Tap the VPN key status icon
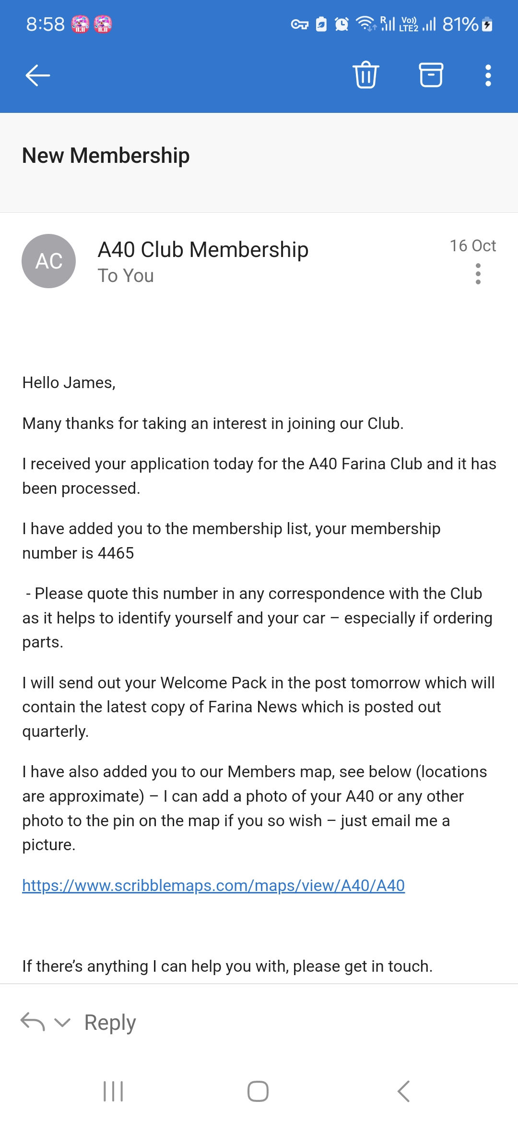This screenshot has width=518, height=1124. point(300,24)
